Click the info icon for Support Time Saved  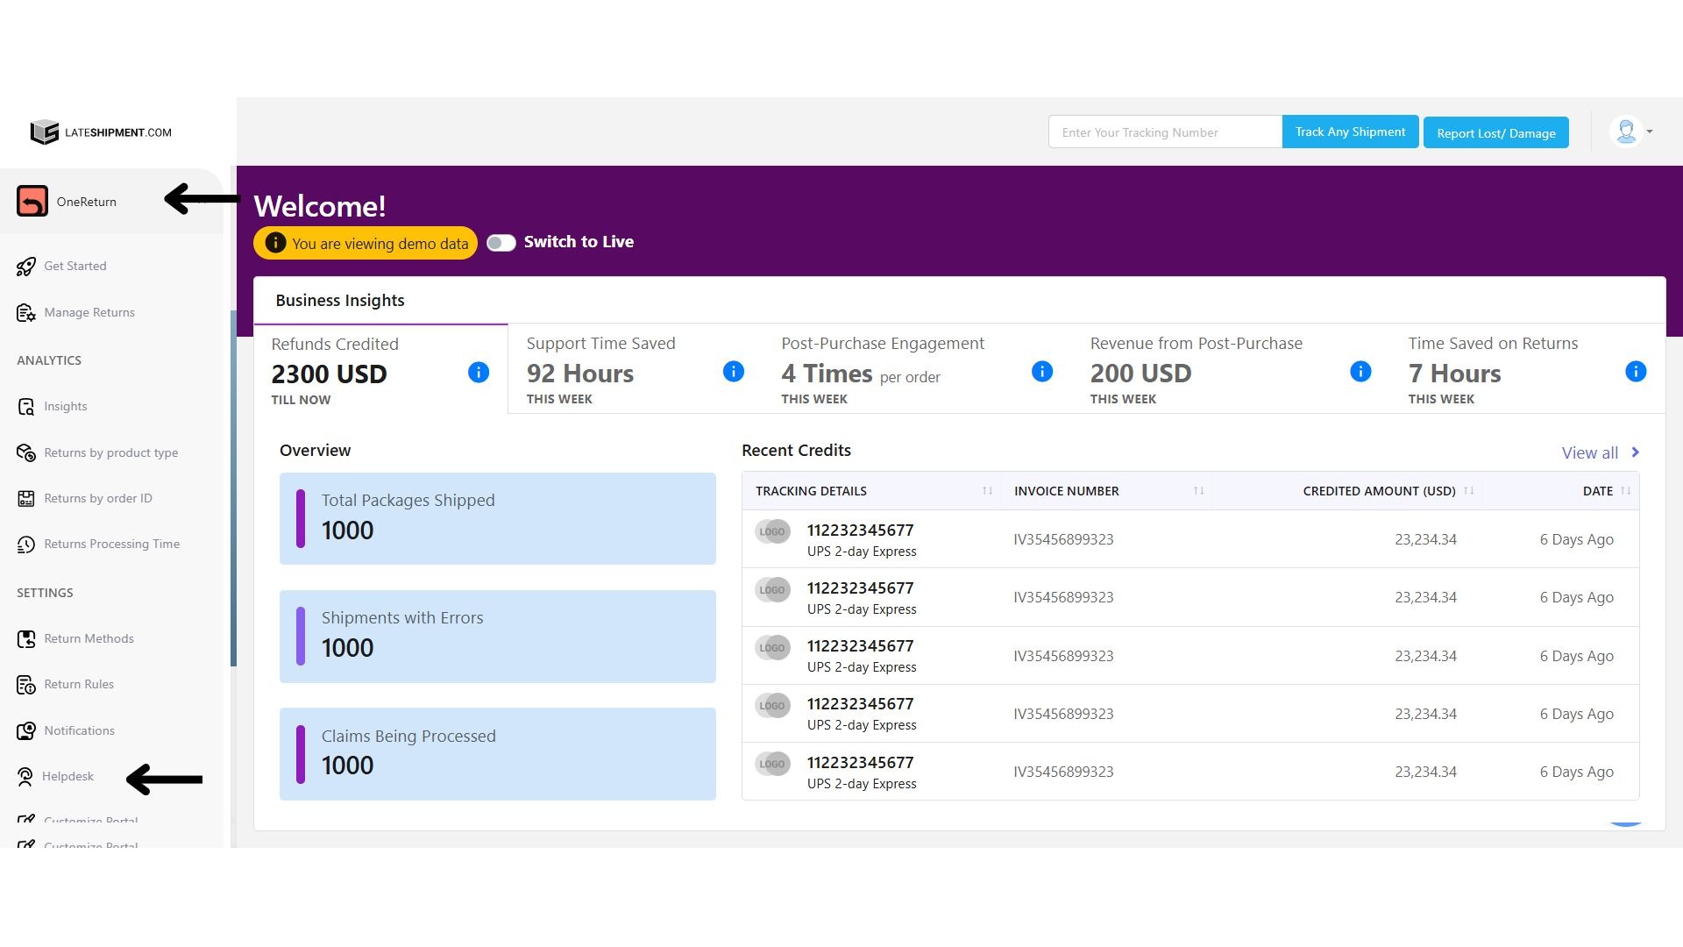coord(734,372)
